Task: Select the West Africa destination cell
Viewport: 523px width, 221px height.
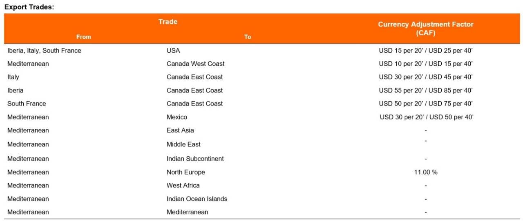Action: (x=183, y=185)
